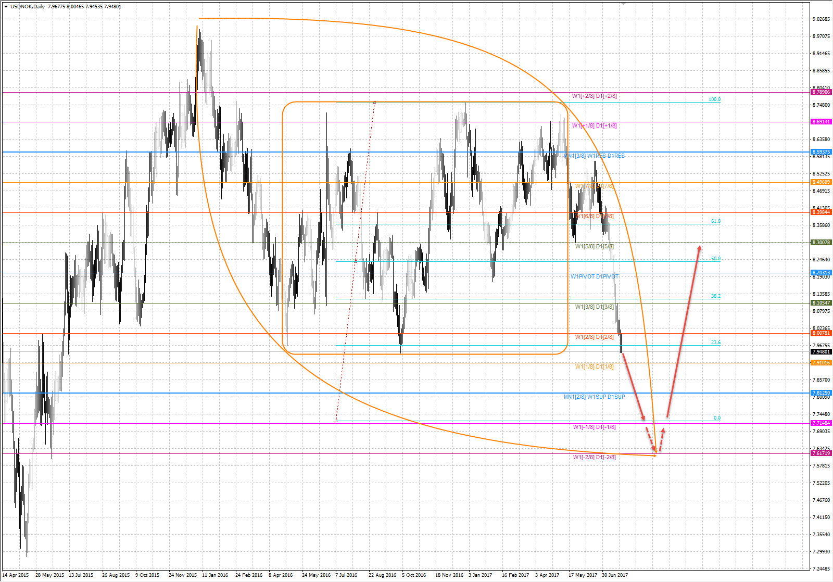
Task: Click the gray chart shift marker triangle
Action: pos(623,3)
